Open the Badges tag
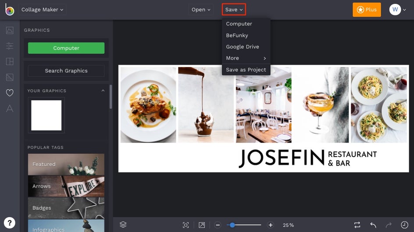414x232 pixels. [x=66, y=208]
